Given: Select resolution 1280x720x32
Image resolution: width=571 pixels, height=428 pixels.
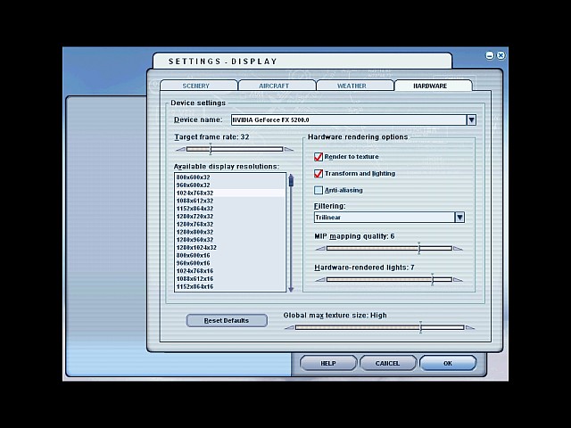Looking at the screenshot, I should click(x=230, y=216).
